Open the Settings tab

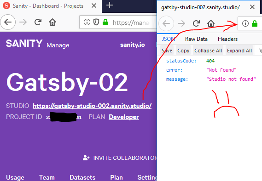coord(147,177)
